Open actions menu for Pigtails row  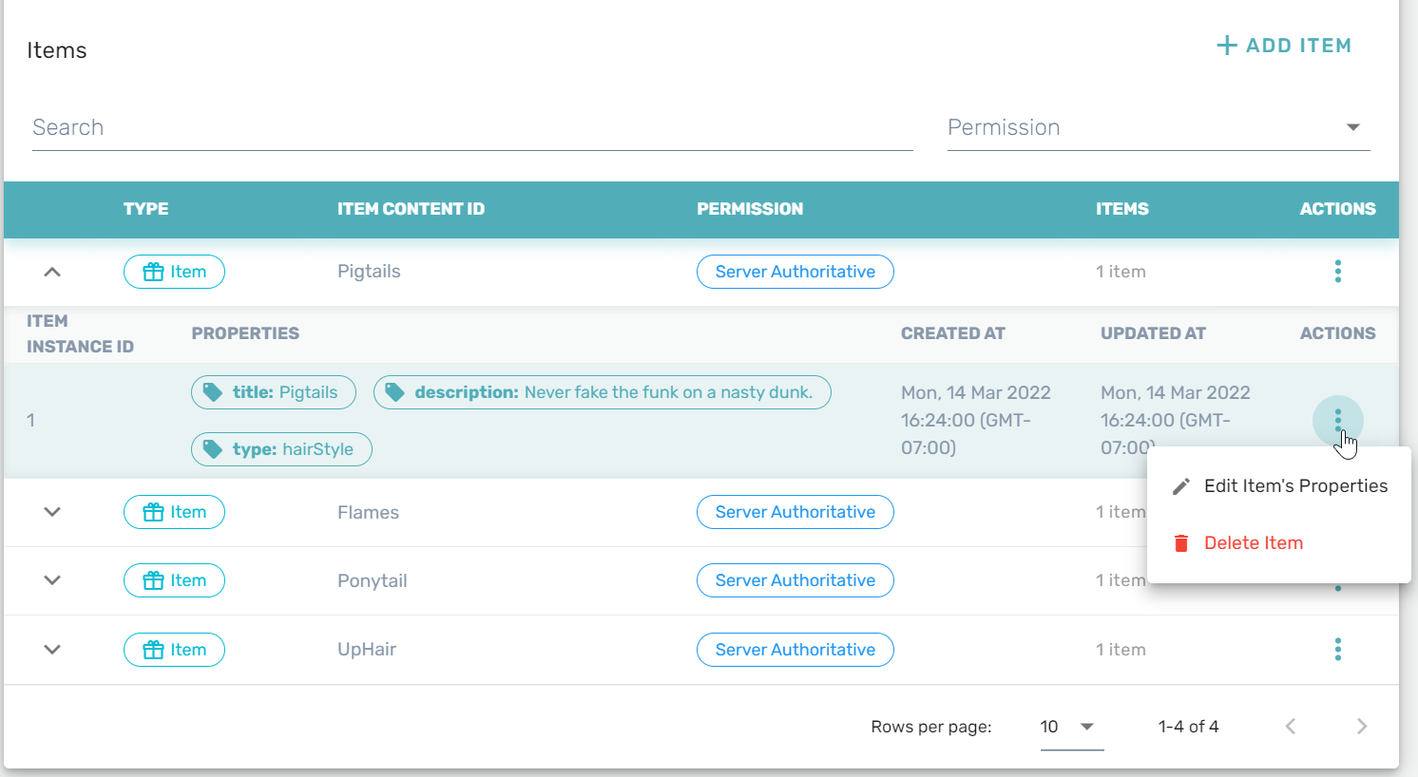click(x=1337, y=272)
